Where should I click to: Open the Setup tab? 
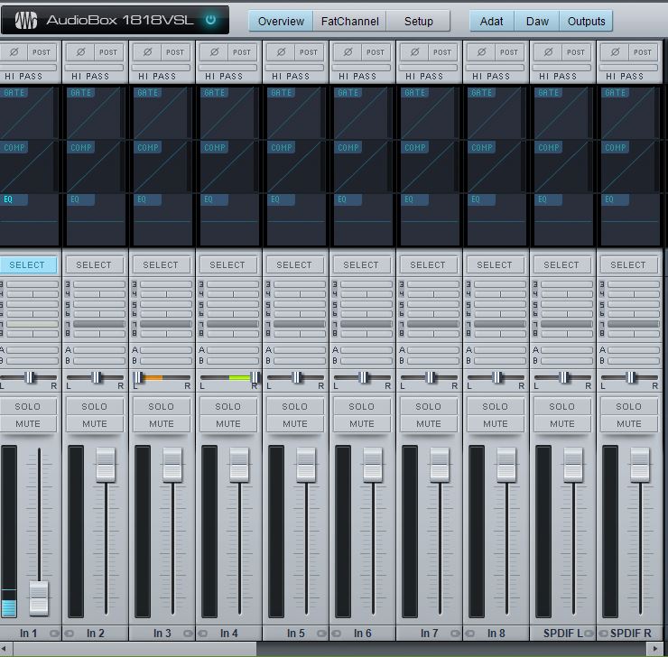(418, 21)
